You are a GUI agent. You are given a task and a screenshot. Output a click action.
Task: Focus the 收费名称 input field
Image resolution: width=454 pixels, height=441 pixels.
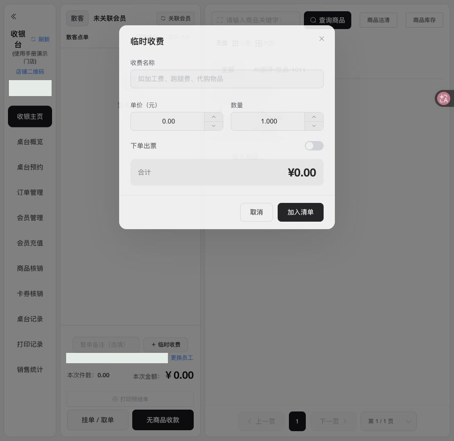227,79
